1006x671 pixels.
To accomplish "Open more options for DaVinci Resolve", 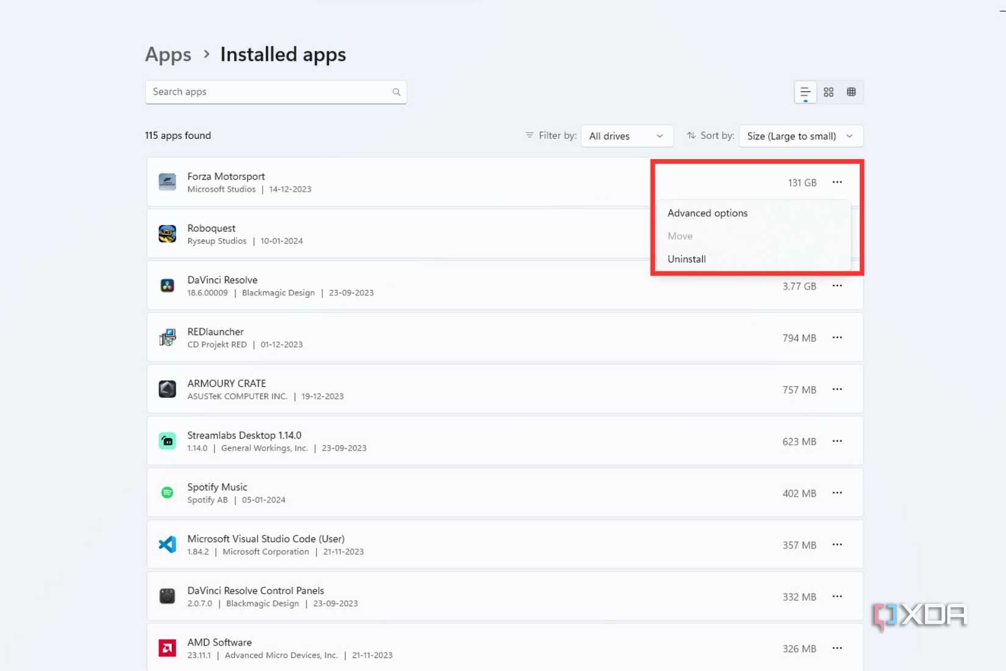I will (x=837, y=286).
